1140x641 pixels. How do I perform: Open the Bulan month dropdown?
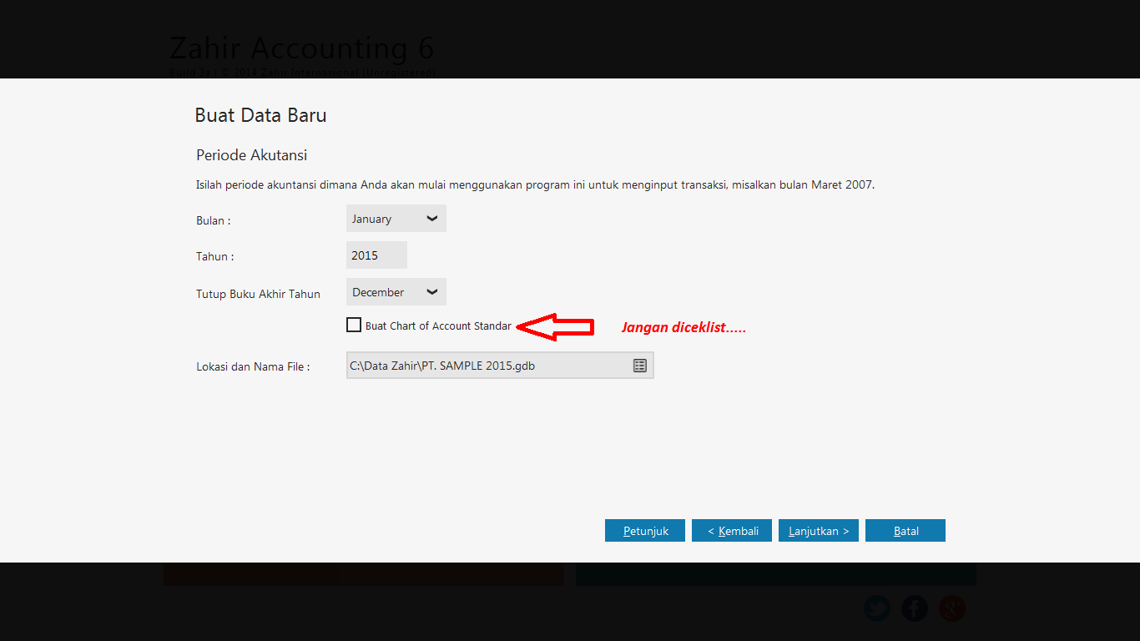[396, 219]
